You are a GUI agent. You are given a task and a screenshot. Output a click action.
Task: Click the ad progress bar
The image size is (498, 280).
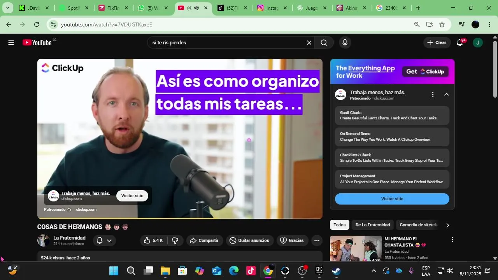(180, 218)
